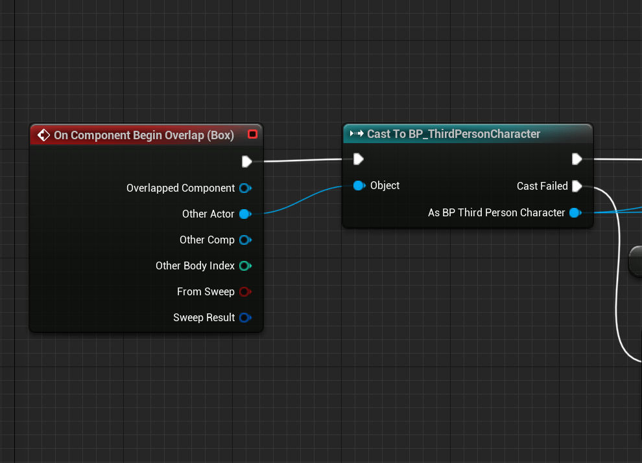The image size is (642, 463).
Task: Click the dark red From Sweep boolean pin
Action: click(x=244, y=292)
